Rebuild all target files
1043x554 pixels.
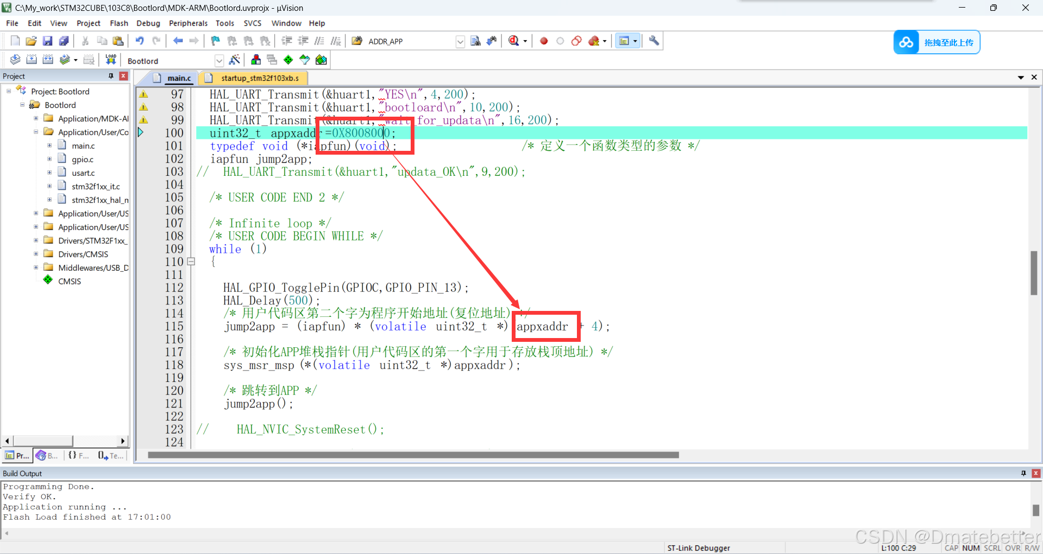click(x=48, y=60)
